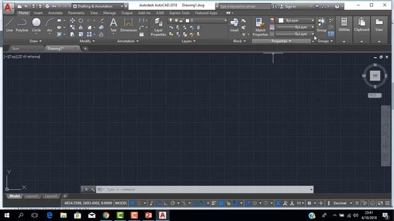Switch to the Layout1 tab
The height and width of the screenshot is (221, 394).
(32, 196)
